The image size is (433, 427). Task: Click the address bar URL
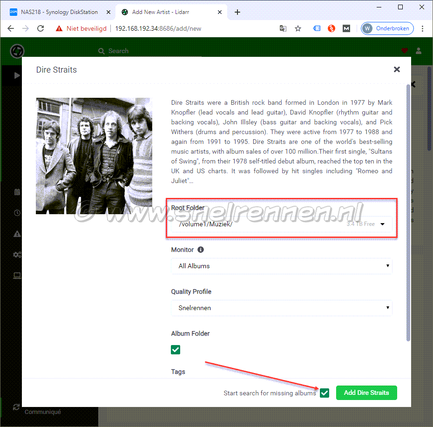point(158,29)
